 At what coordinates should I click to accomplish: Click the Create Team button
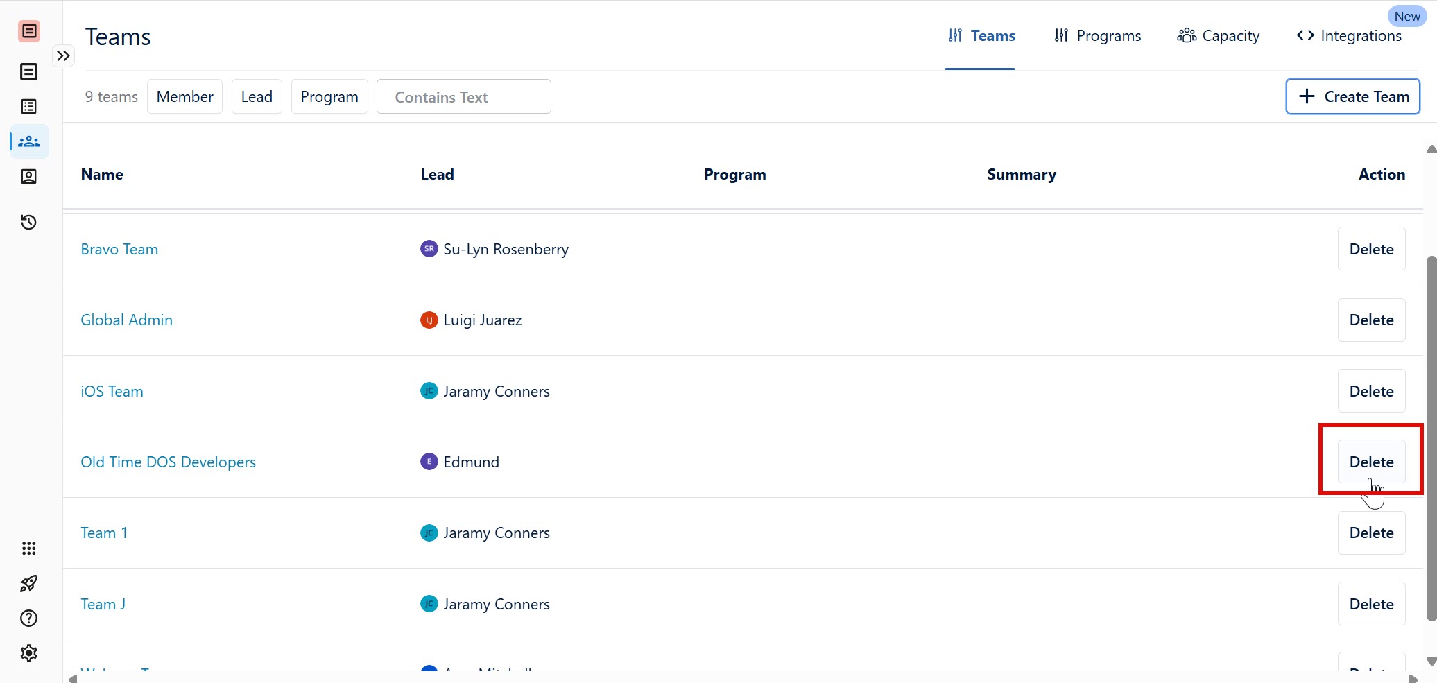tap(1352, 96)
